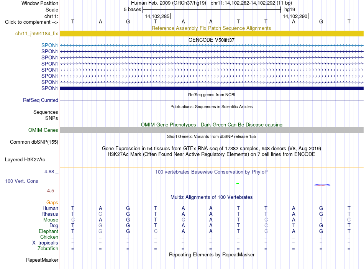Image resolution: width=364 pixels, height=269 pixels.
Task: Click the G base in the Mouse row
Action: point(128,220)
